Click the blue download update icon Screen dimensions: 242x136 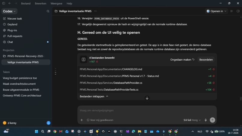click(48, 123)
